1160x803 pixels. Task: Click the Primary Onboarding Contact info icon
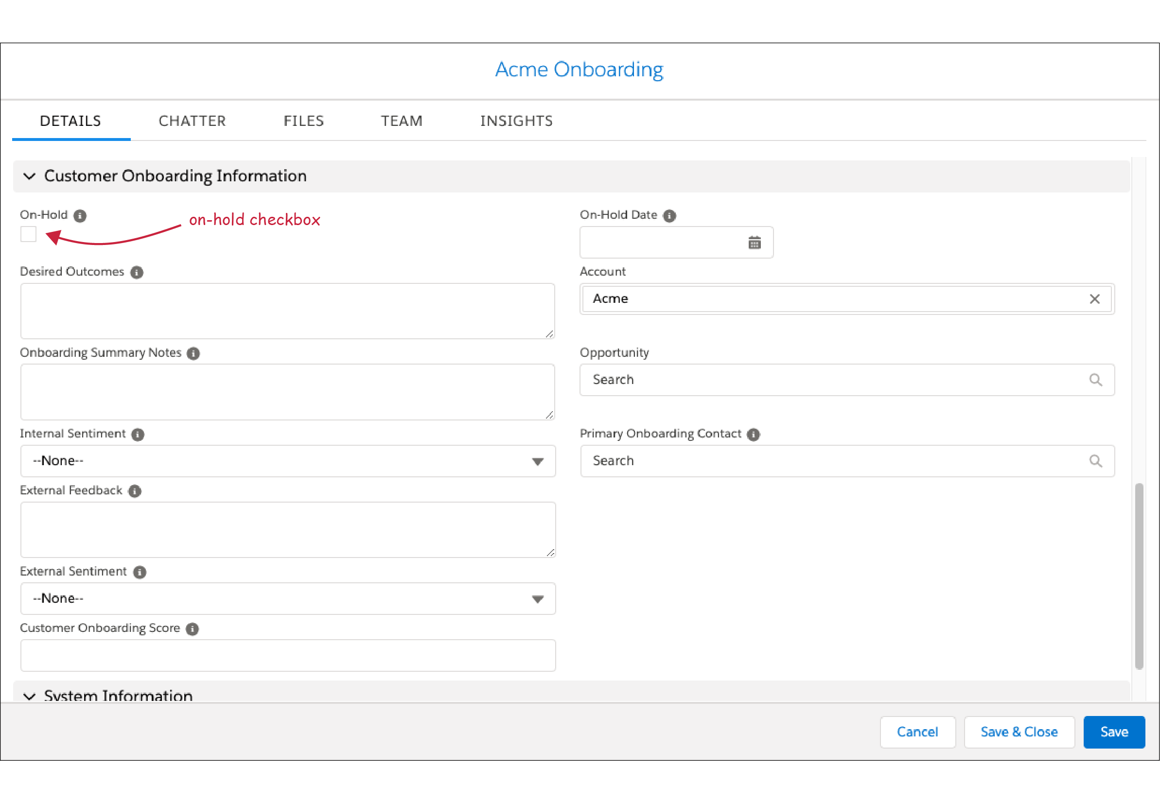(x=754, y=435)
